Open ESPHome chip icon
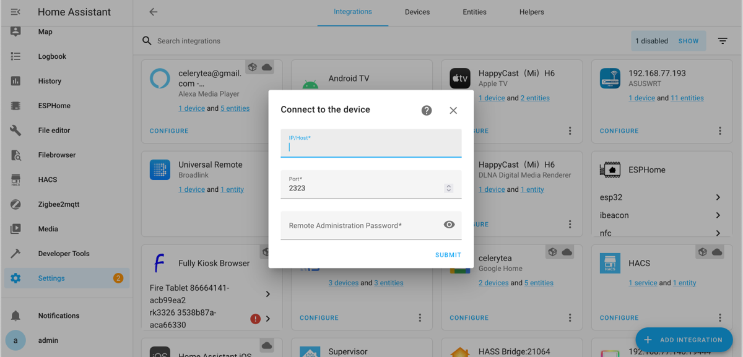Image resolution: width=743 pixels, height=357 pixels. 15,106
